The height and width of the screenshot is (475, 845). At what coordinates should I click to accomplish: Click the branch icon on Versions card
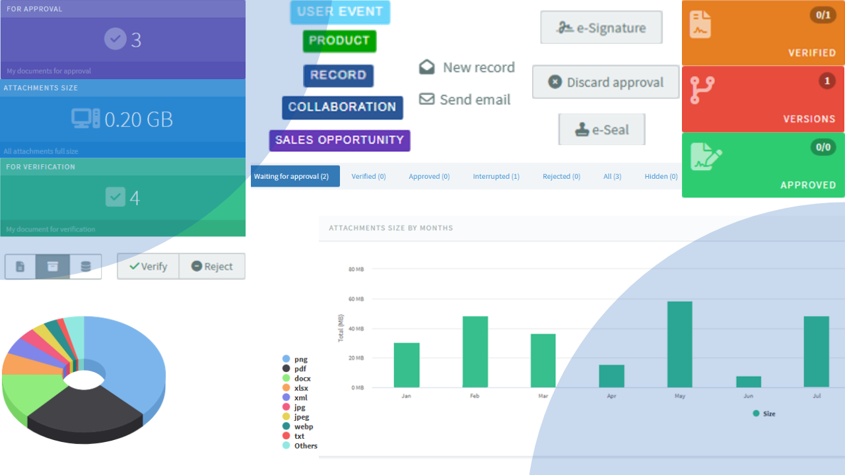tap(702, 90)
